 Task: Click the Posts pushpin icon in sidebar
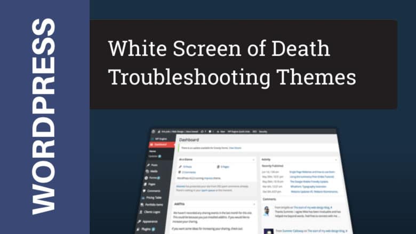(x=148, y=165)
